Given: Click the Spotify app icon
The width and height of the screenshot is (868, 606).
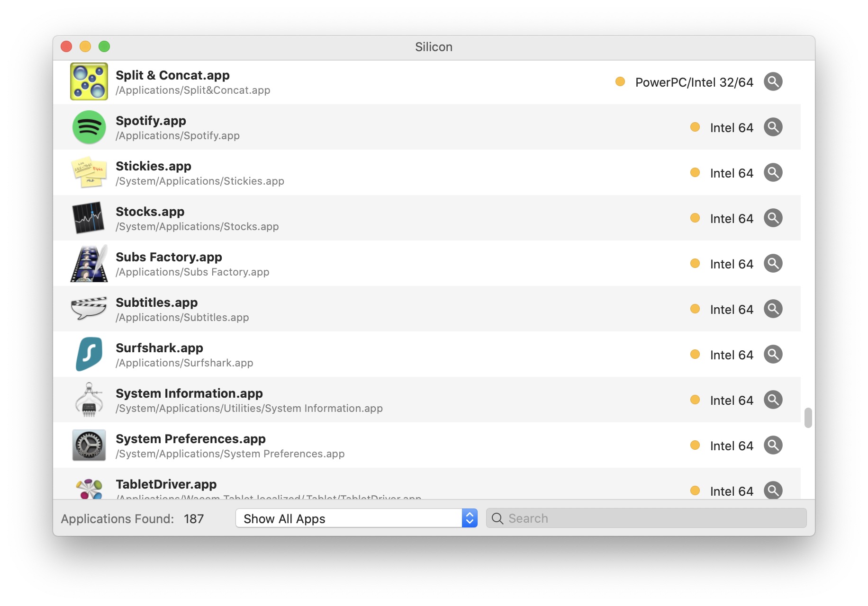Looking at the screenshot, I should click(89, 127).
